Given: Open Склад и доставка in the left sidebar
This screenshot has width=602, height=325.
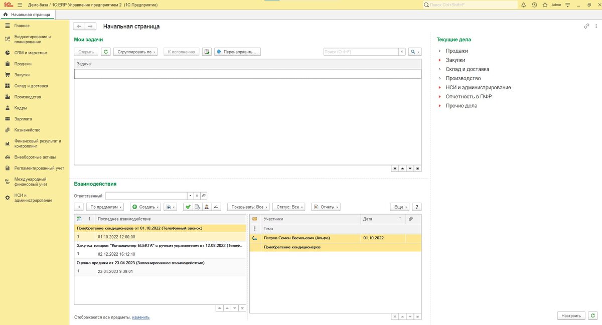Looking at the screenshot, I should point(31,86).
